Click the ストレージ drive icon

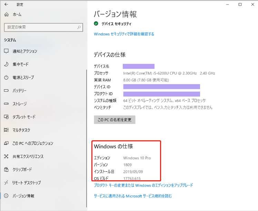tap(6, 104)
